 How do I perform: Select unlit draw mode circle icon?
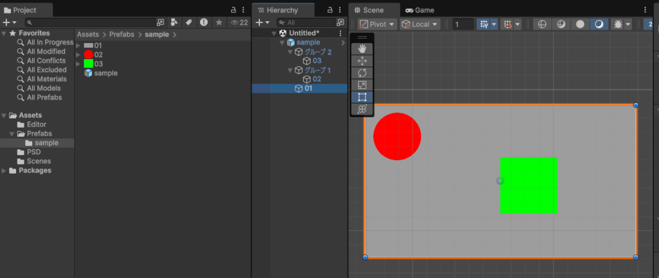580,24
